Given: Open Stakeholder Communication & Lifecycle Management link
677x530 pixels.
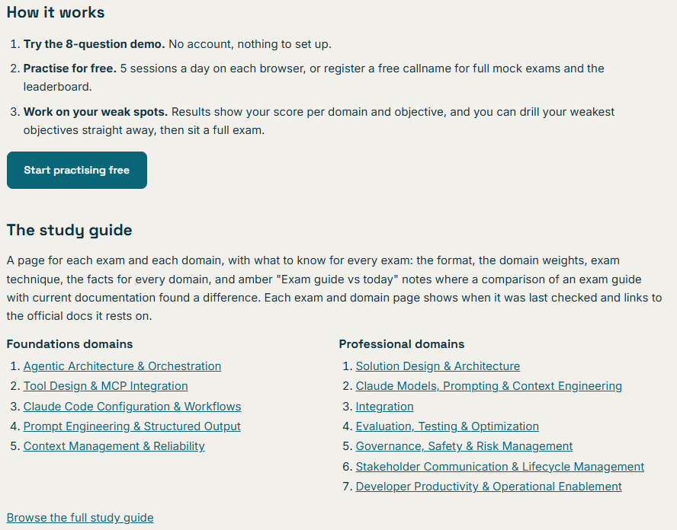Looking at the screenshot, I should pyautogui.click(x=500, y=467).
